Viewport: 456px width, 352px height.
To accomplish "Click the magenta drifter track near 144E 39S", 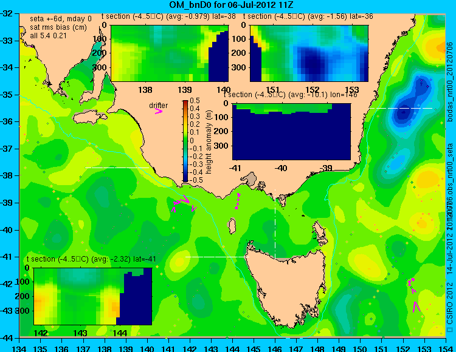I will (x=238, y=201).
